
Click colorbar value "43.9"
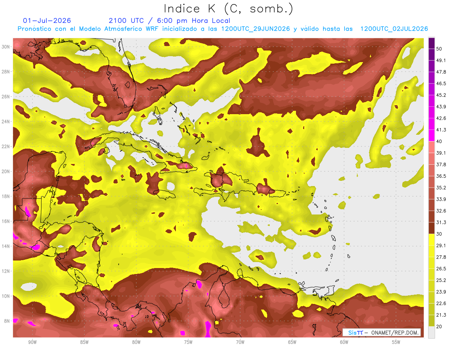[x=441, y=107]
